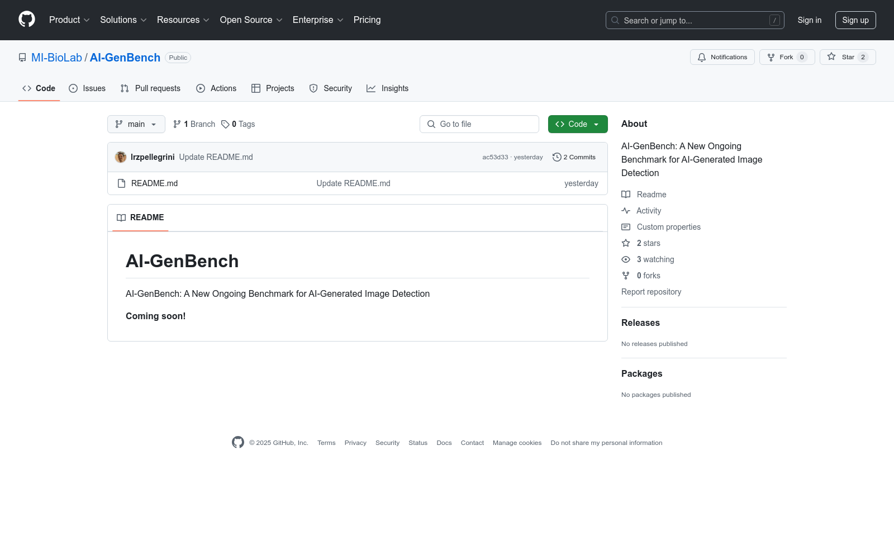The width and height of the screenshot is (894, 559).
Task: Open the Enterprise dropdown
Action: tap(318, 20)
